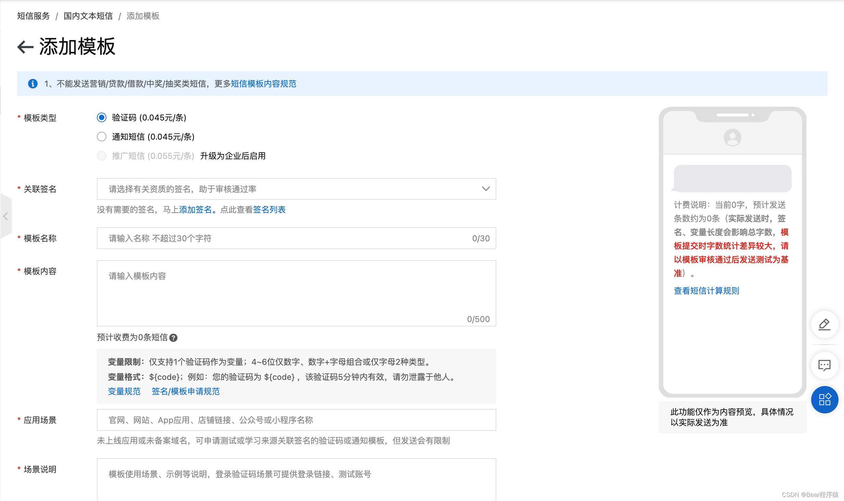Open the 短信模板内容规范 link
Viewport: 844px width, 501px height.
coord(264,84)
